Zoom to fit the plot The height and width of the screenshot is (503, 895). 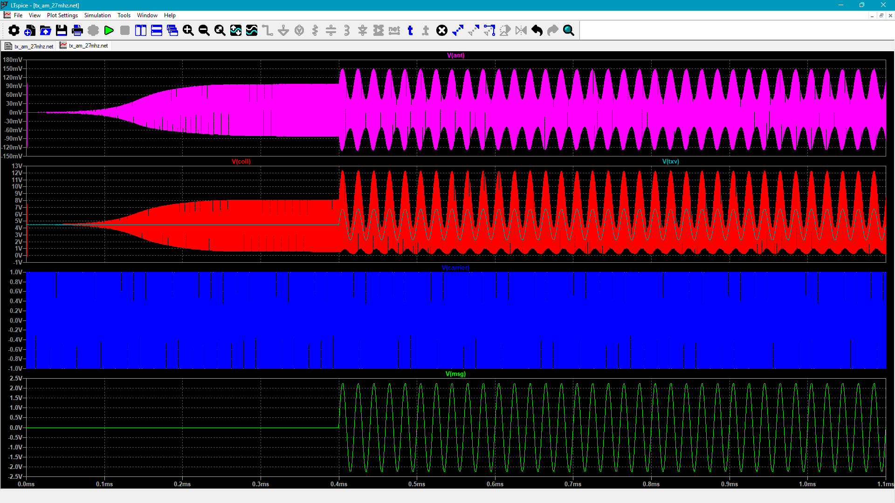(x=220, y=31)
